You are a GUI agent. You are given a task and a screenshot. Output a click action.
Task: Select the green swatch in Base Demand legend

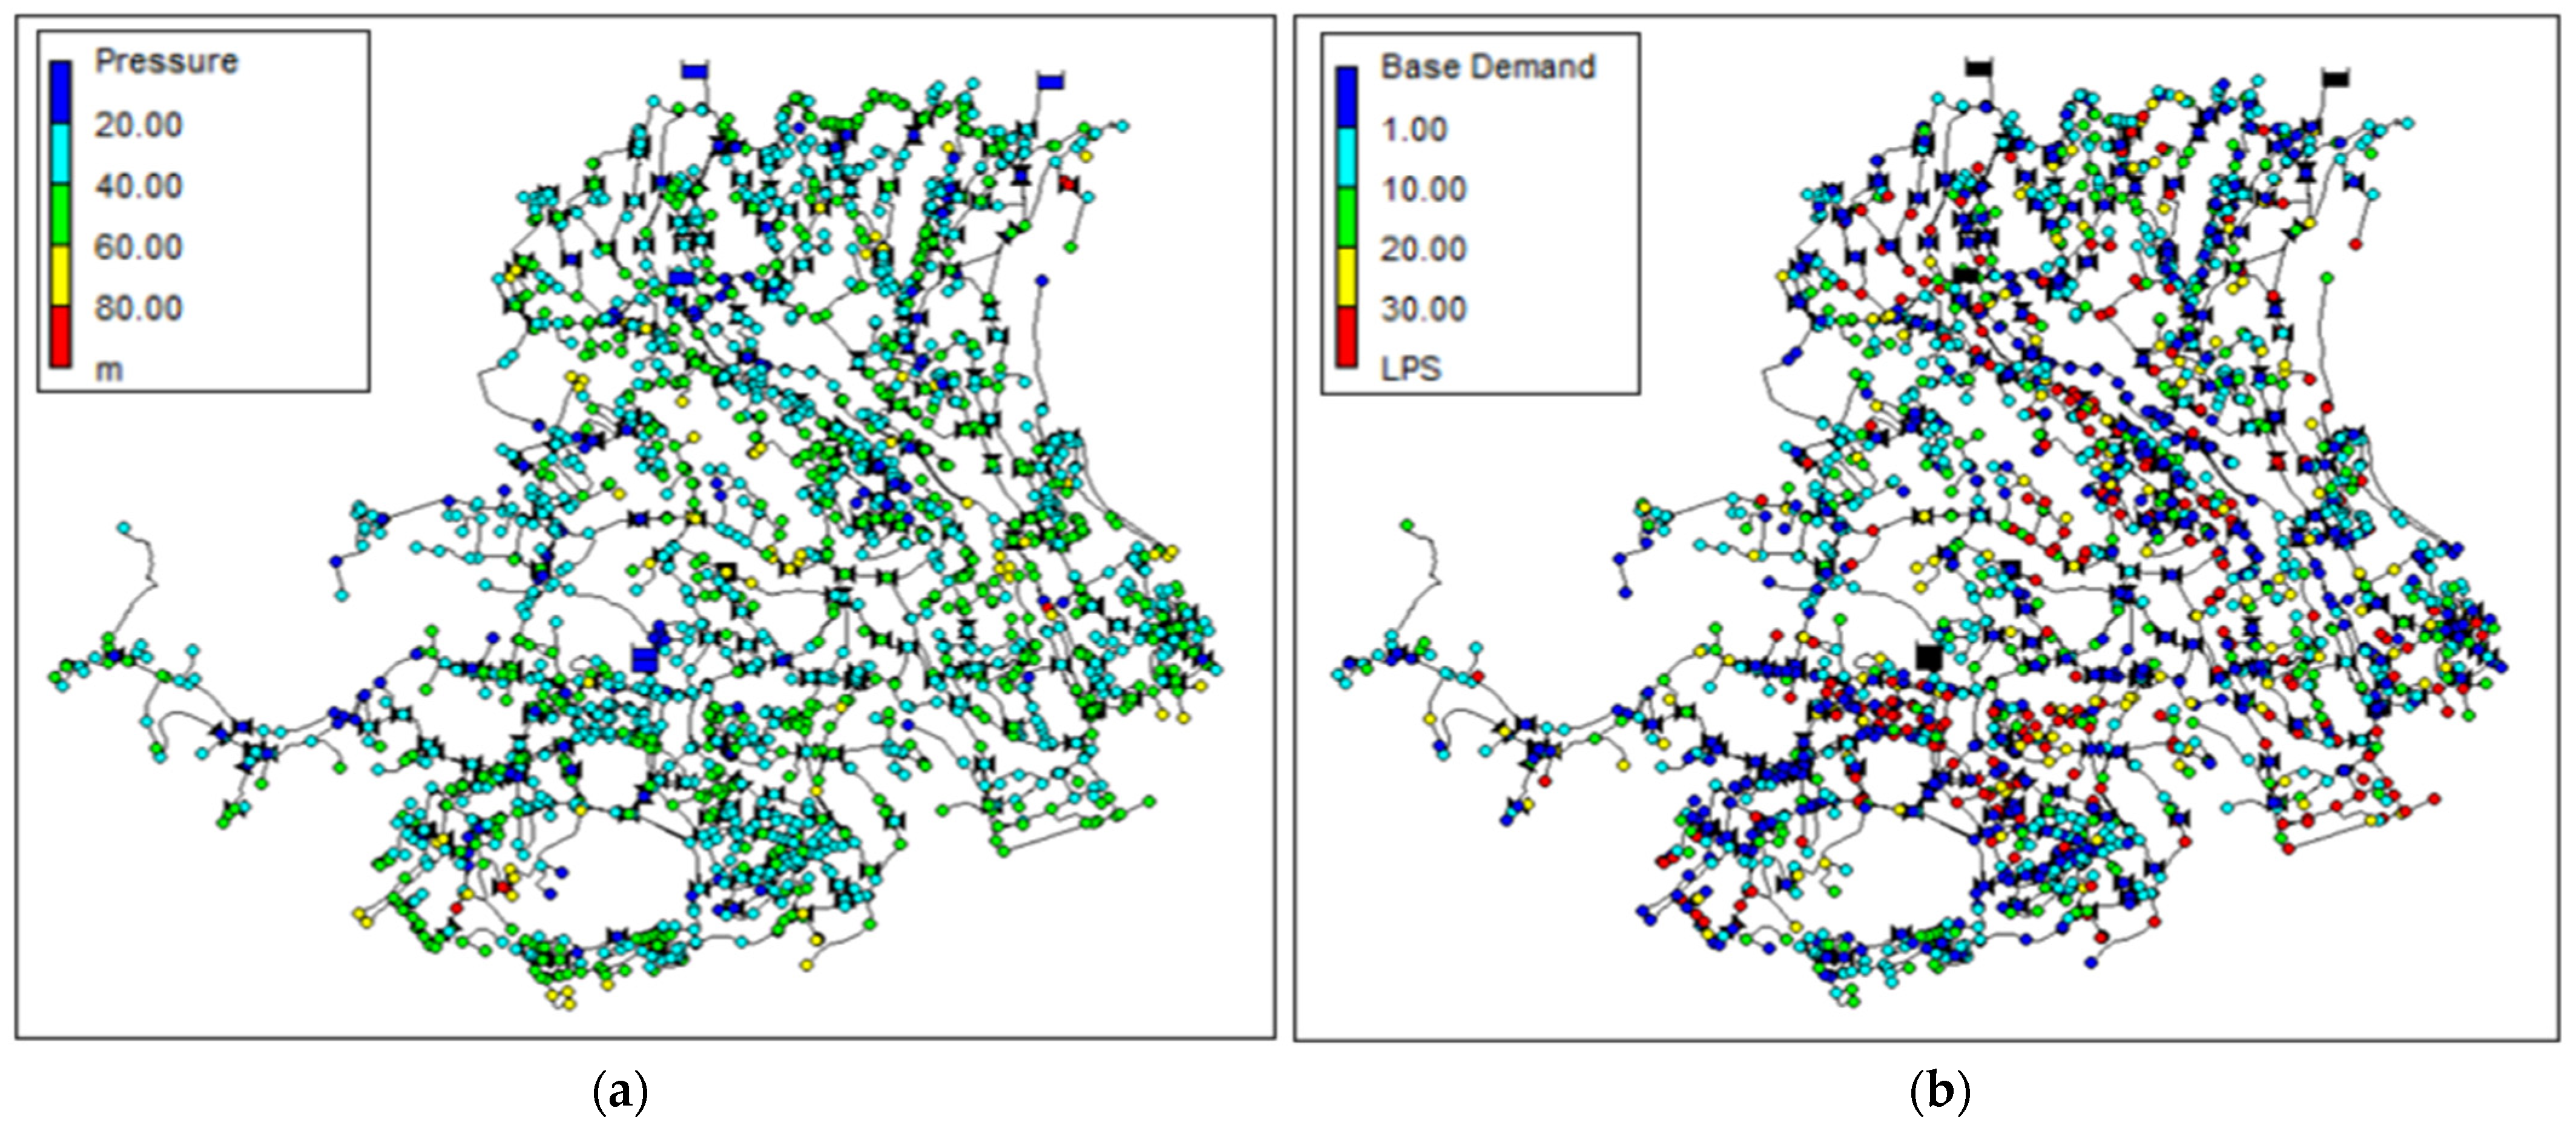[1347, 217]
